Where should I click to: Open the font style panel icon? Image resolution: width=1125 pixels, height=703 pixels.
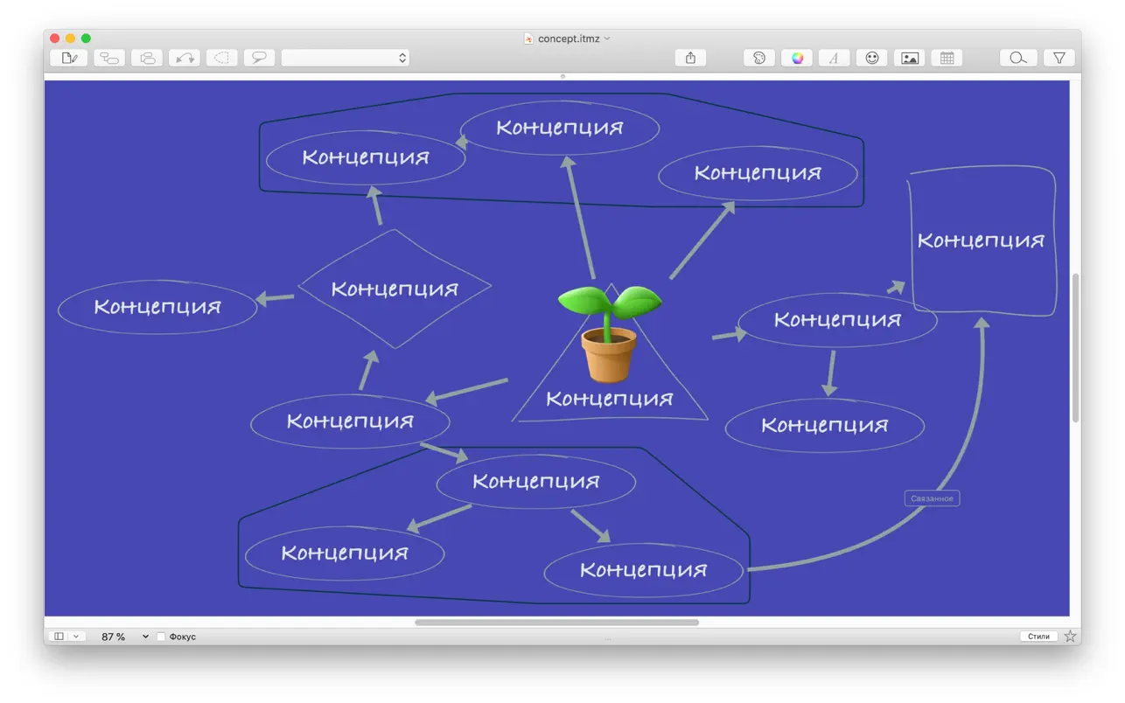835,58
